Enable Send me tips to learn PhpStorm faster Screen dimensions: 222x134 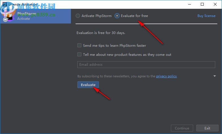[x=79, y=45]
